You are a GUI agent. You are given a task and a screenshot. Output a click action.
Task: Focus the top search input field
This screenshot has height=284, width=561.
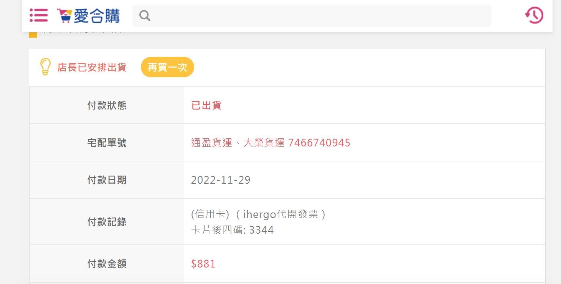[x=312, y=16]
